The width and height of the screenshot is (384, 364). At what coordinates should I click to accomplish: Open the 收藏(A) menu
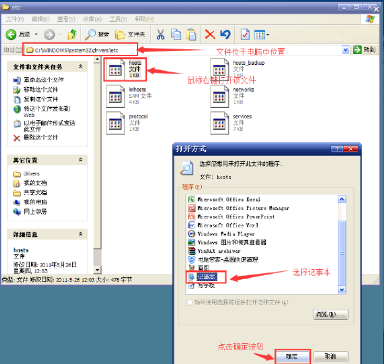click(92, 19)
